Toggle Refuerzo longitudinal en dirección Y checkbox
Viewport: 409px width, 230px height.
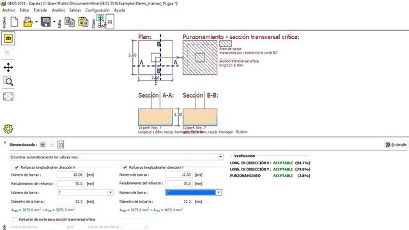[x=125, y=167]
